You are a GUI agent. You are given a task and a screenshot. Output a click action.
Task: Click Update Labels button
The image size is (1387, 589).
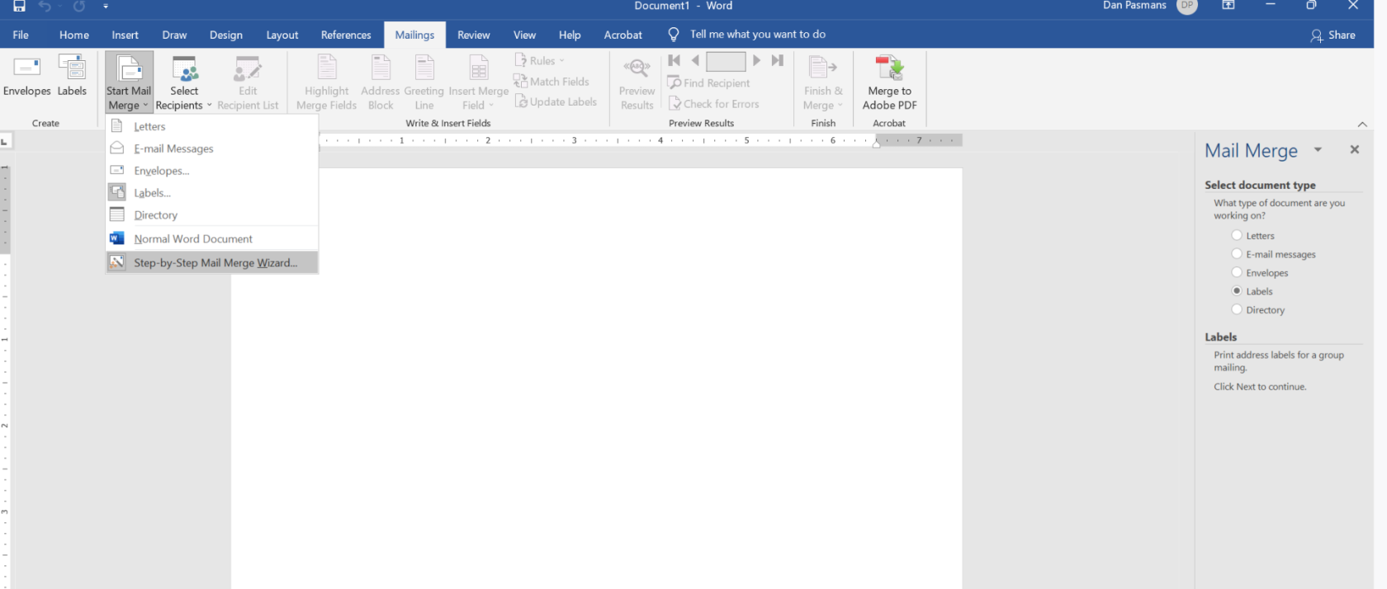point(556,101)
